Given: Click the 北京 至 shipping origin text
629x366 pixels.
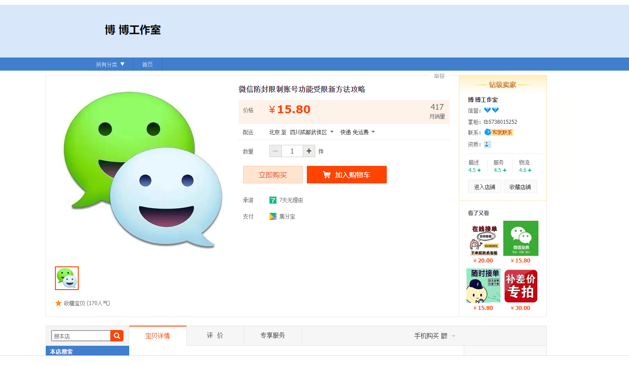Looking at the screenshot, I should point(278,132).
